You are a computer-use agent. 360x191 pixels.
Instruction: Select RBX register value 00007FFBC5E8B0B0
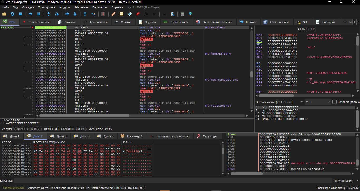[x=282, y=38]
